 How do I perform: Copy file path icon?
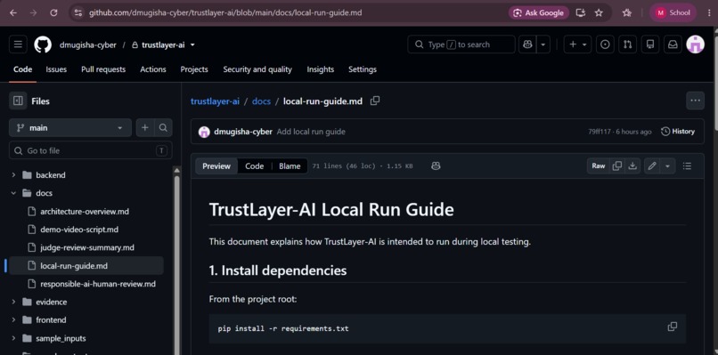375,101
